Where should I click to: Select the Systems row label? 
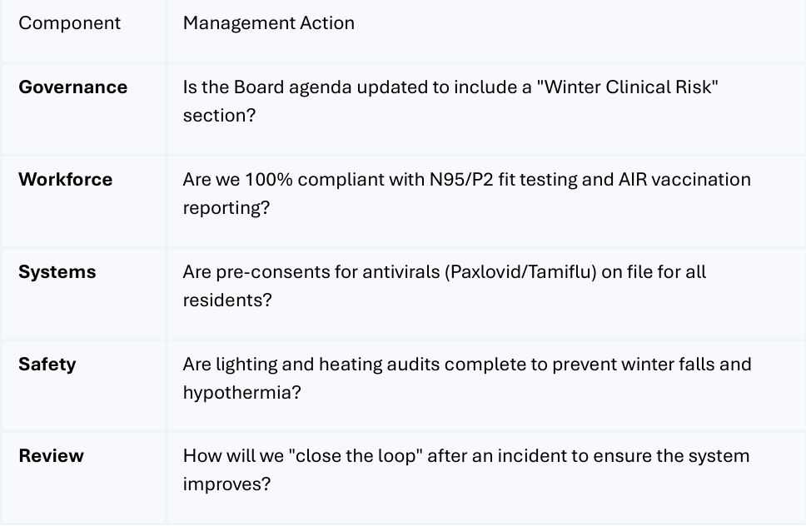[x=57, y=272]
